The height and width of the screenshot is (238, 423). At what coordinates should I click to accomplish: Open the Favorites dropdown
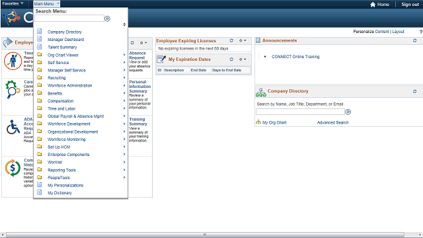pos(13,4)
